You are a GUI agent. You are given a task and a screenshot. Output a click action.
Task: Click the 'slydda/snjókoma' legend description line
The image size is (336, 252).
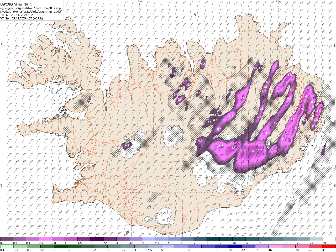click(x=31, y=12)
